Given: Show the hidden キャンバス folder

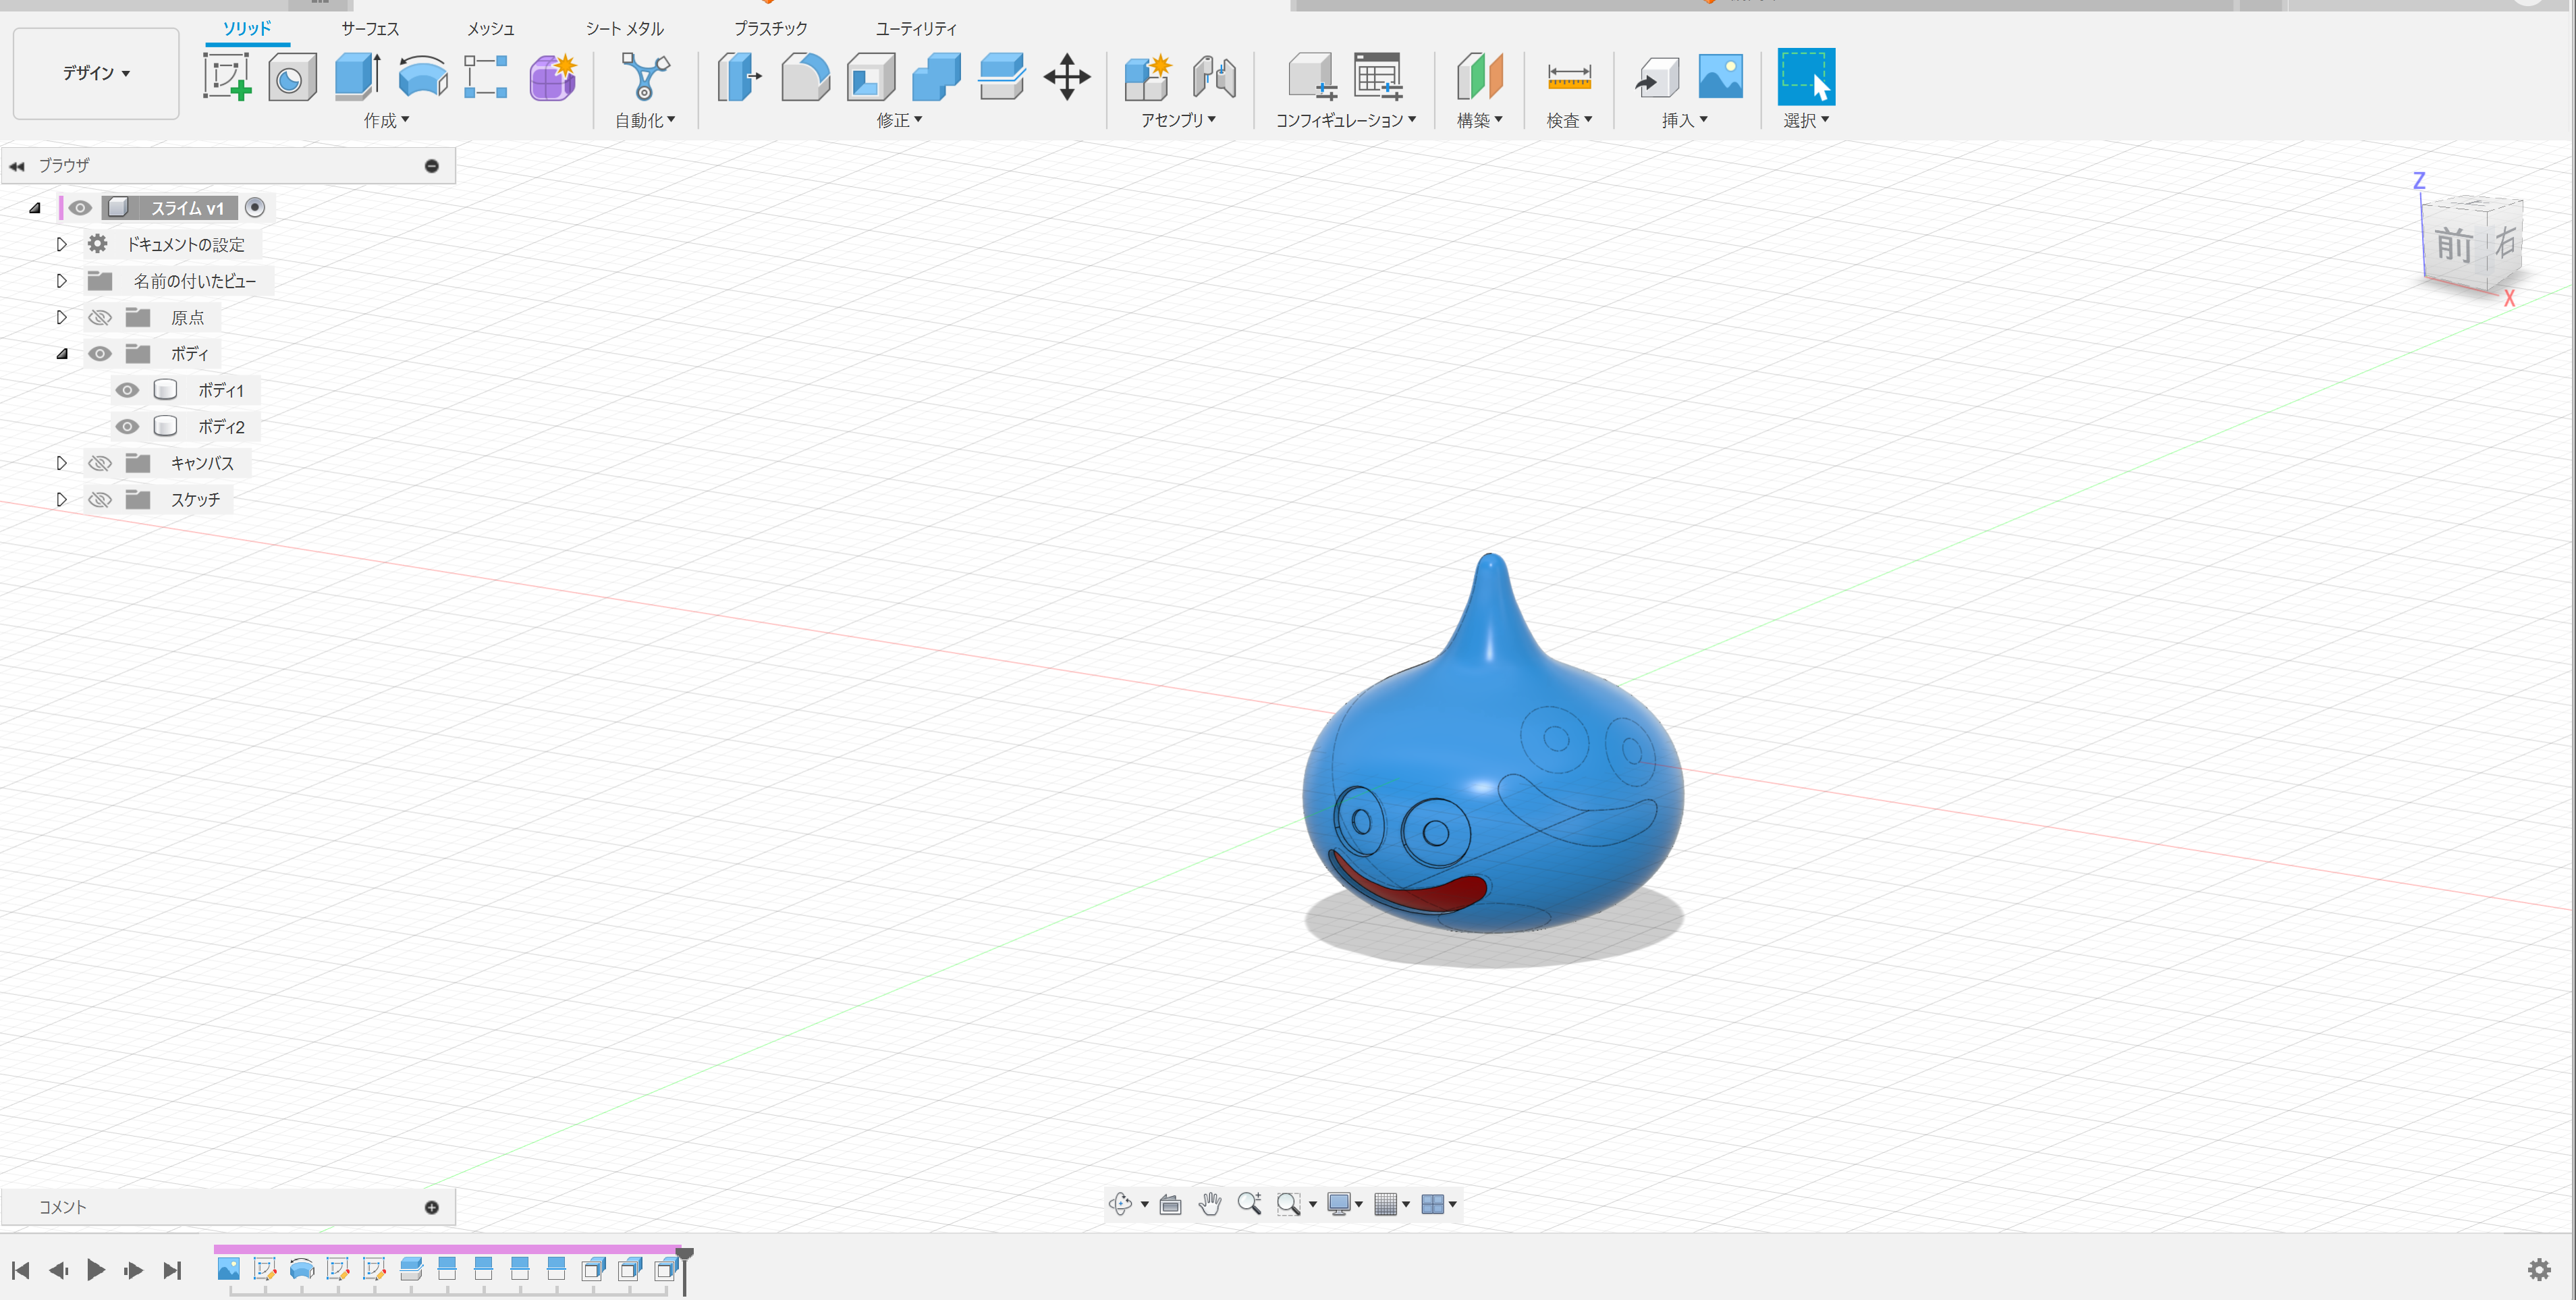Looking at the screenshot, I should click(x=99, y=463).
